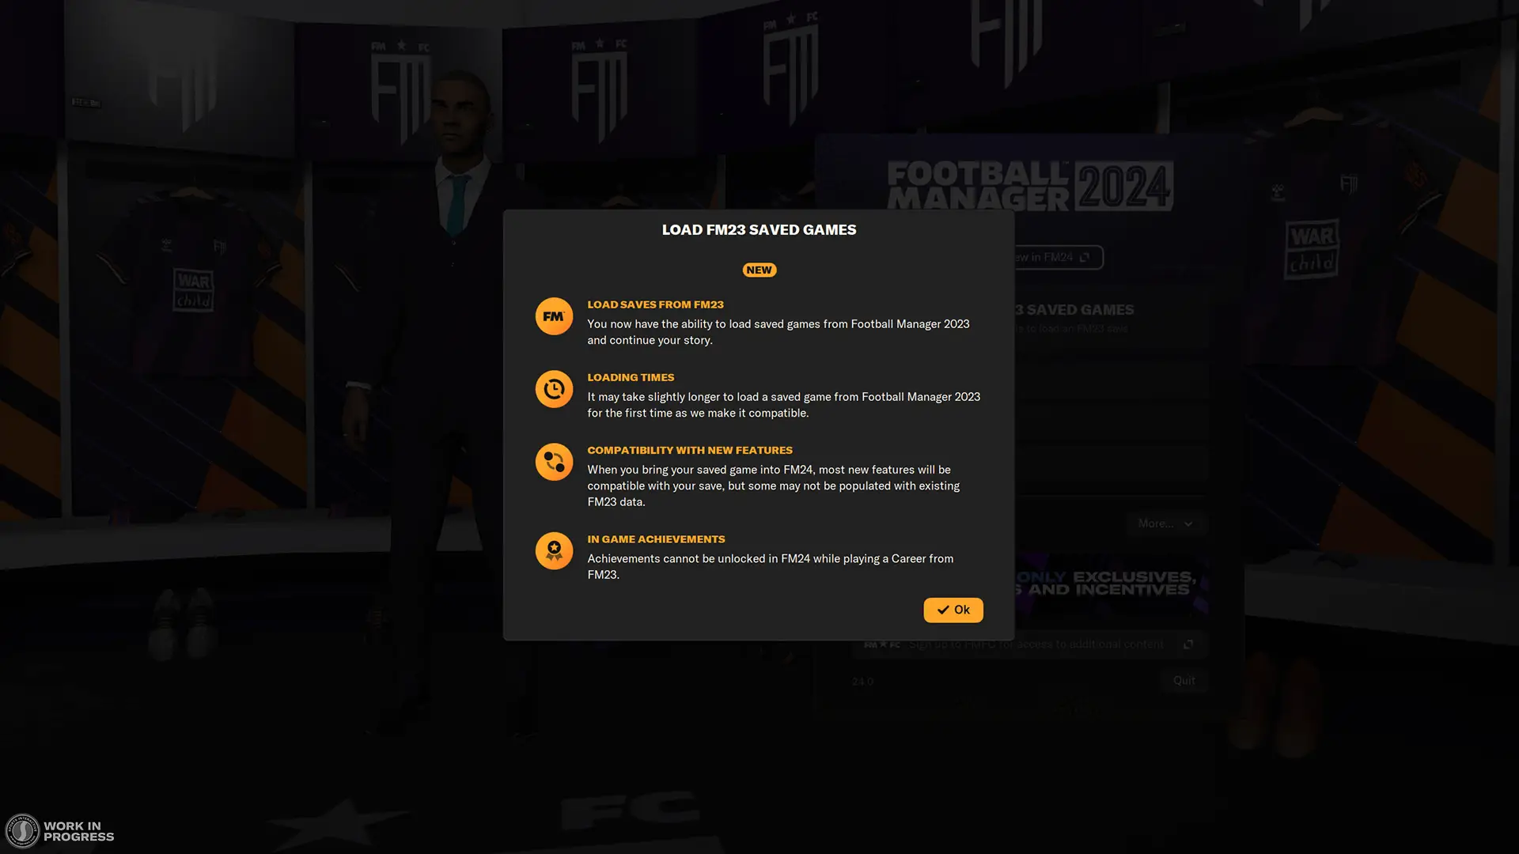The height and width of the screenshot is (854, 1519).
Task: Open the More... dropdown menu
Action: [1165, 523]
